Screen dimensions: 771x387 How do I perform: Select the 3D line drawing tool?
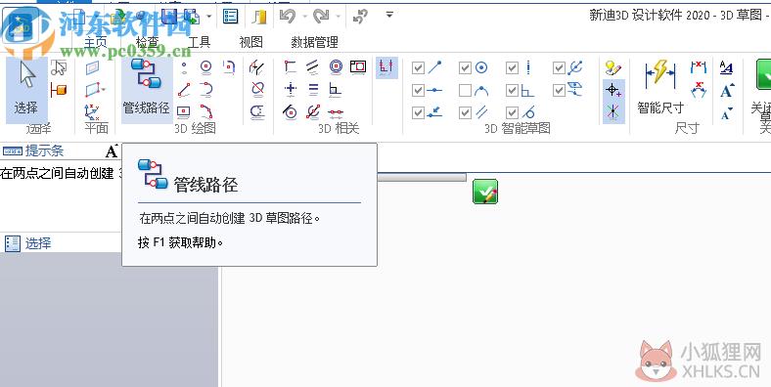[184, 90]
